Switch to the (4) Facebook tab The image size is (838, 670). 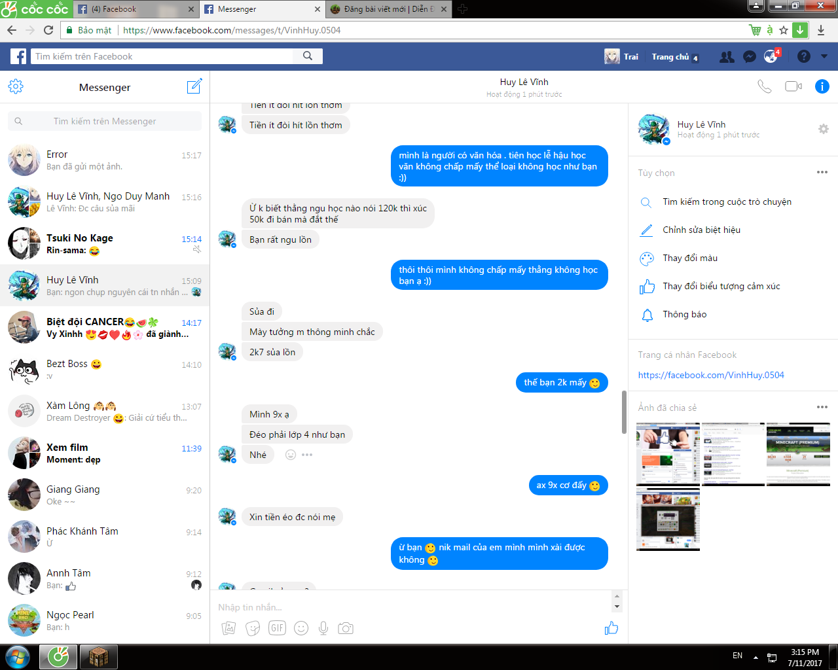[136, 9]
